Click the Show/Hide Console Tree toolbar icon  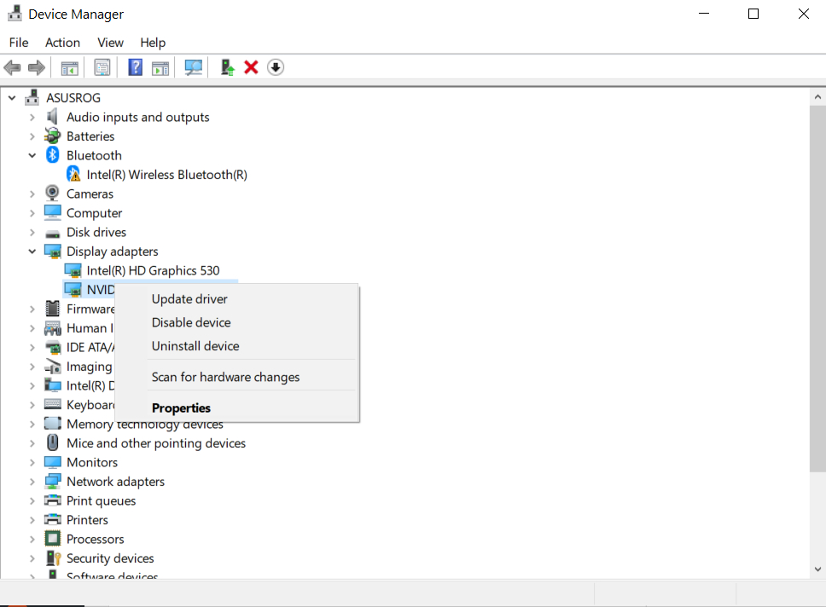tap(69, 67)
